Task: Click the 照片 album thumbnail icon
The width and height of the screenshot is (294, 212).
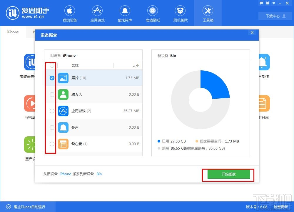Action: tap(63, 78)
